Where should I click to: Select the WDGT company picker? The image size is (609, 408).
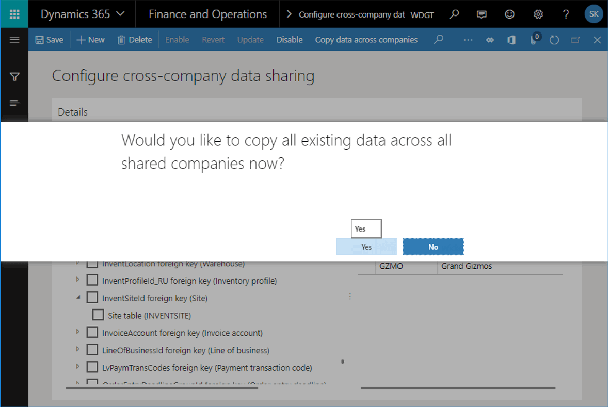pyautogui.click(x=422, y=15)
